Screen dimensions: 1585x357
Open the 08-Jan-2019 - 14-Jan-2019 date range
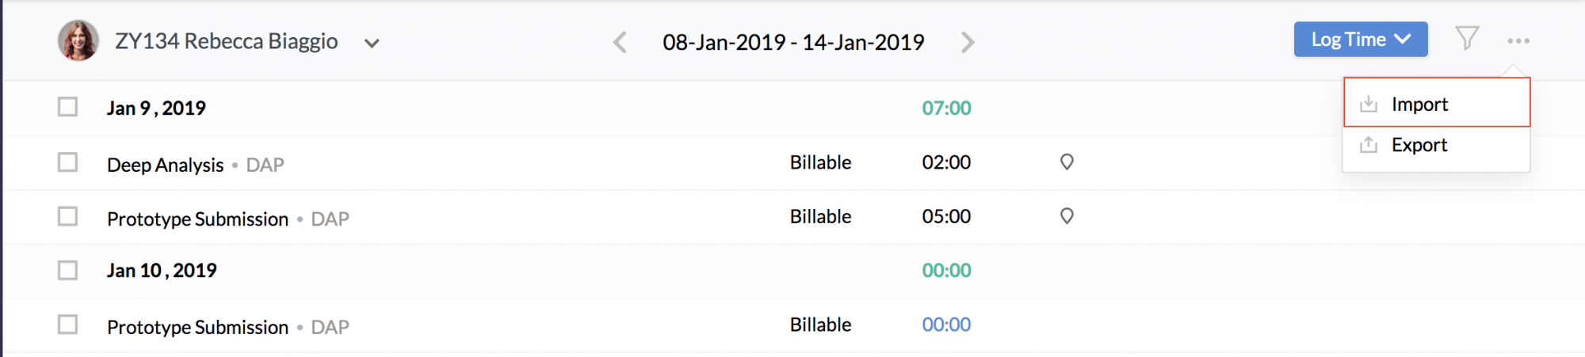[793, 42]
